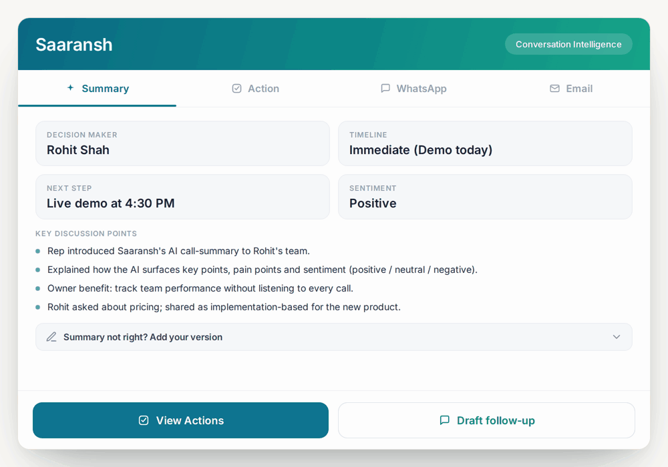Click 'Owner benefit: track team performance' bullet
This screenshot has width=668, height=467.
[200, 288]
